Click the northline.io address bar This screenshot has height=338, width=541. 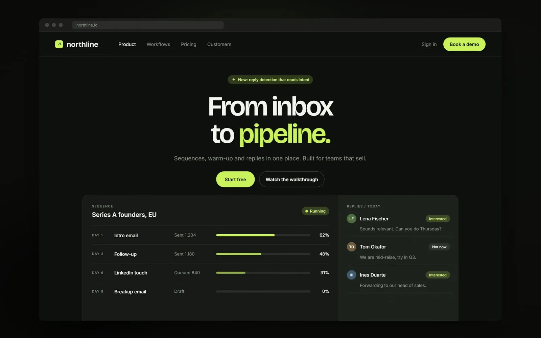(148, 25)
